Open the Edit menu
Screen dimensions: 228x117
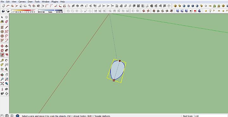[8, 2]
